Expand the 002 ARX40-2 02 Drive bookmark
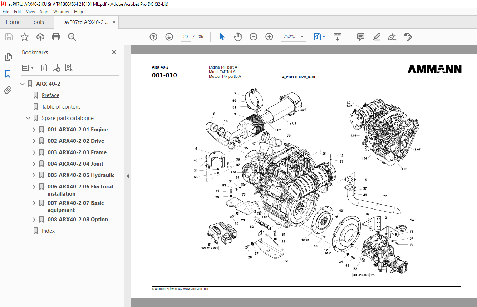This screenshot has width=477, height=307. [34, 141]
